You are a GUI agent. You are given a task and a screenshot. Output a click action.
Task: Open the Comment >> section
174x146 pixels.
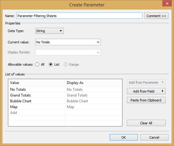(x=156, y=16)
